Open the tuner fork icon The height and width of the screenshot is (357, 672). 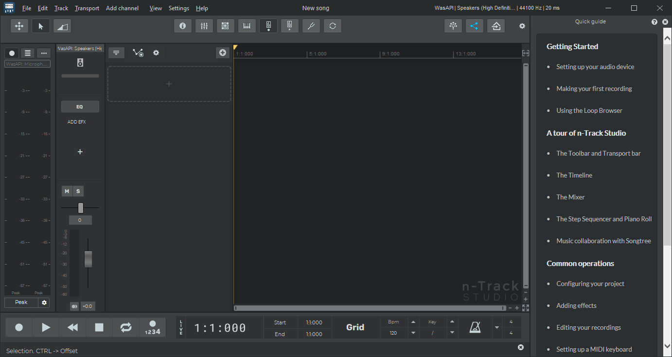click(x=311, y=26)
